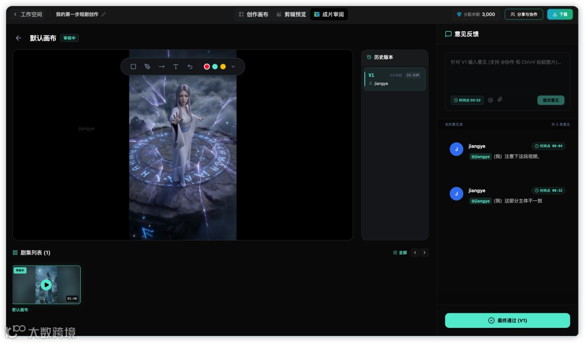Click the 这部分主体不一致 comment text
This screenshot has height=343, width=585.
523,201
